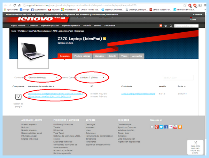Image resolution: width=209 pixels, height=158 pixels.
Task: Click the browser home icon
Action: point(19,5)
